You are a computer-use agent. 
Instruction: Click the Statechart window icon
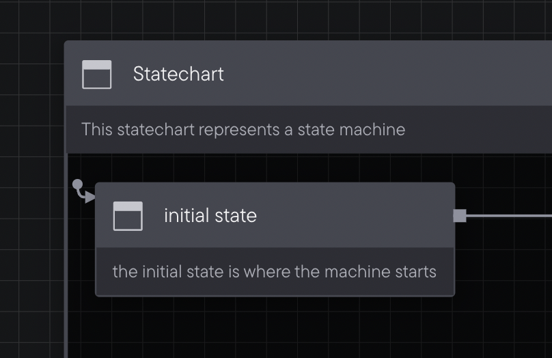click(x=97, y=74)
